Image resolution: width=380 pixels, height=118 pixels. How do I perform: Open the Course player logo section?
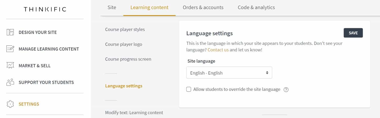click(x=124, y=44)
